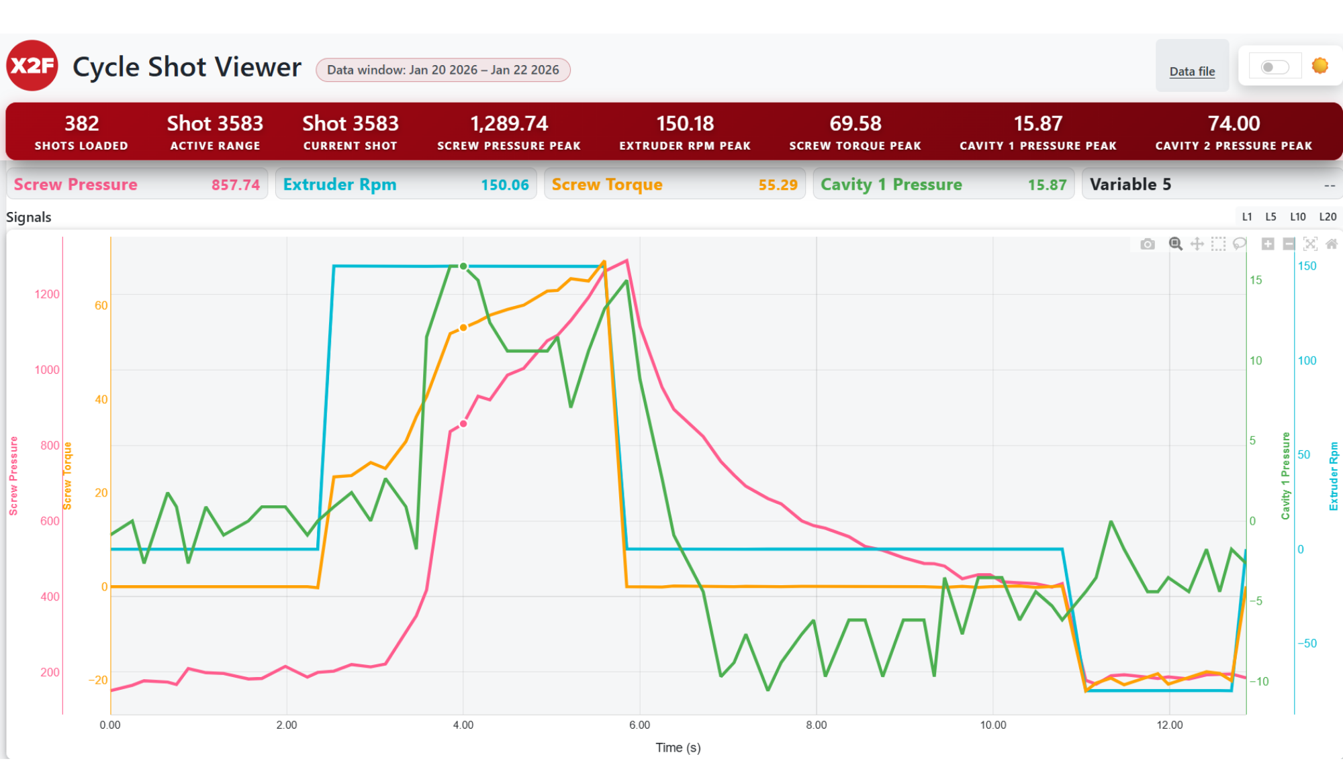Click the Screw Torque signal card

674,185
